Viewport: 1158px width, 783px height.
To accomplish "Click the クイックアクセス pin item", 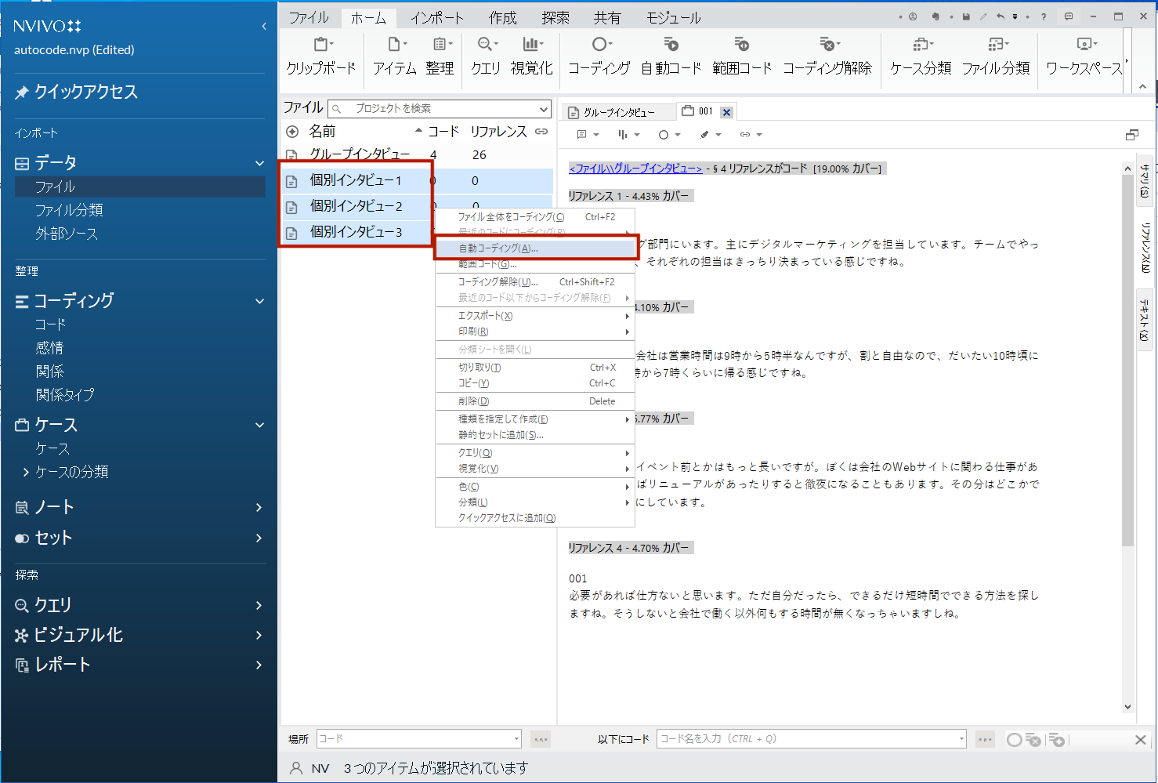I will pos(86,92).
